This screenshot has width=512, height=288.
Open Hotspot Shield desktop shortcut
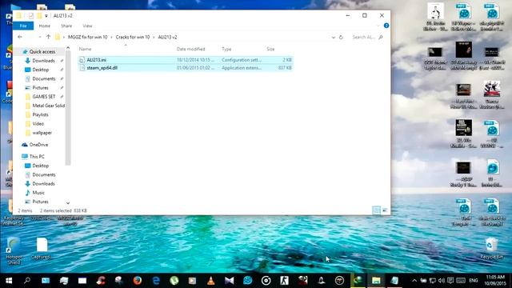coord(14,250)
